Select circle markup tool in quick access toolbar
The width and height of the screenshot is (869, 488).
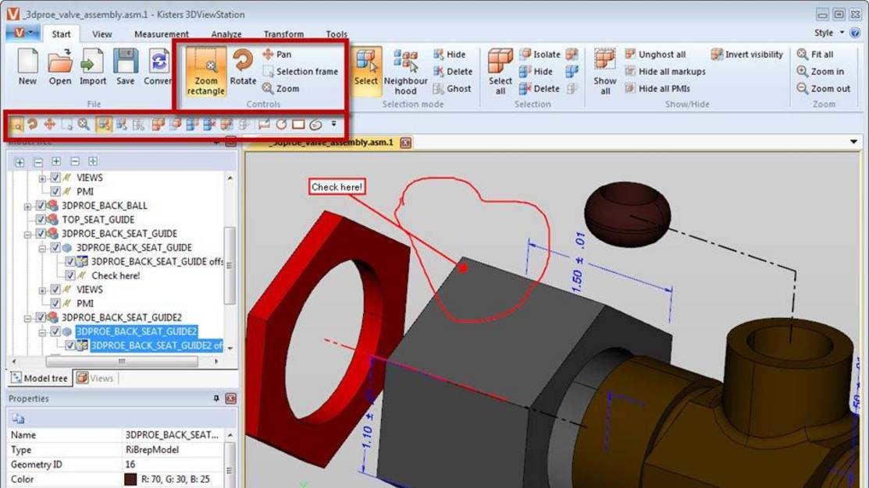point(281,125)
